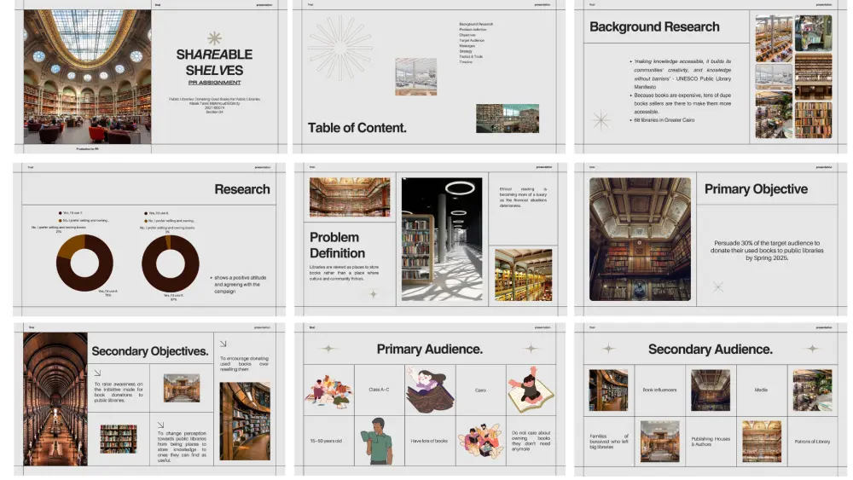Select the Secondary Objectives. heading
The width and height of the screenshot is (853, 480).
(149, 351)
